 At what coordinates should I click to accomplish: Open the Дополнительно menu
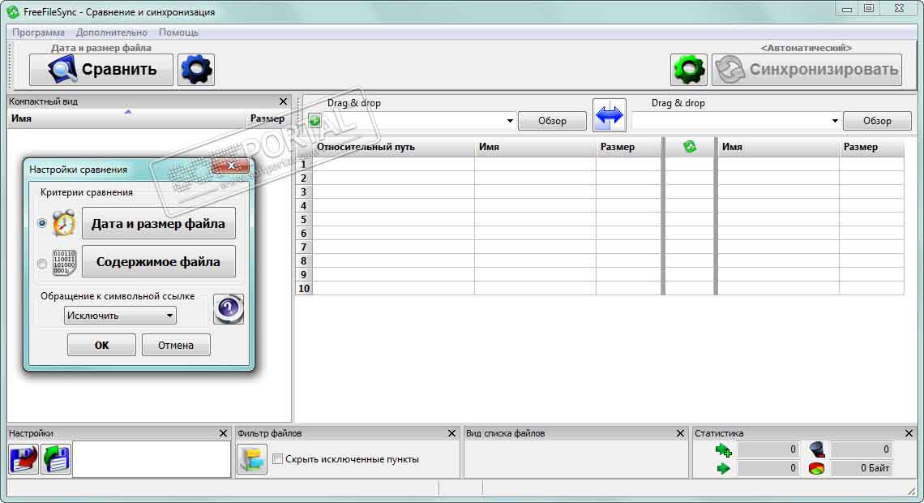111,32
